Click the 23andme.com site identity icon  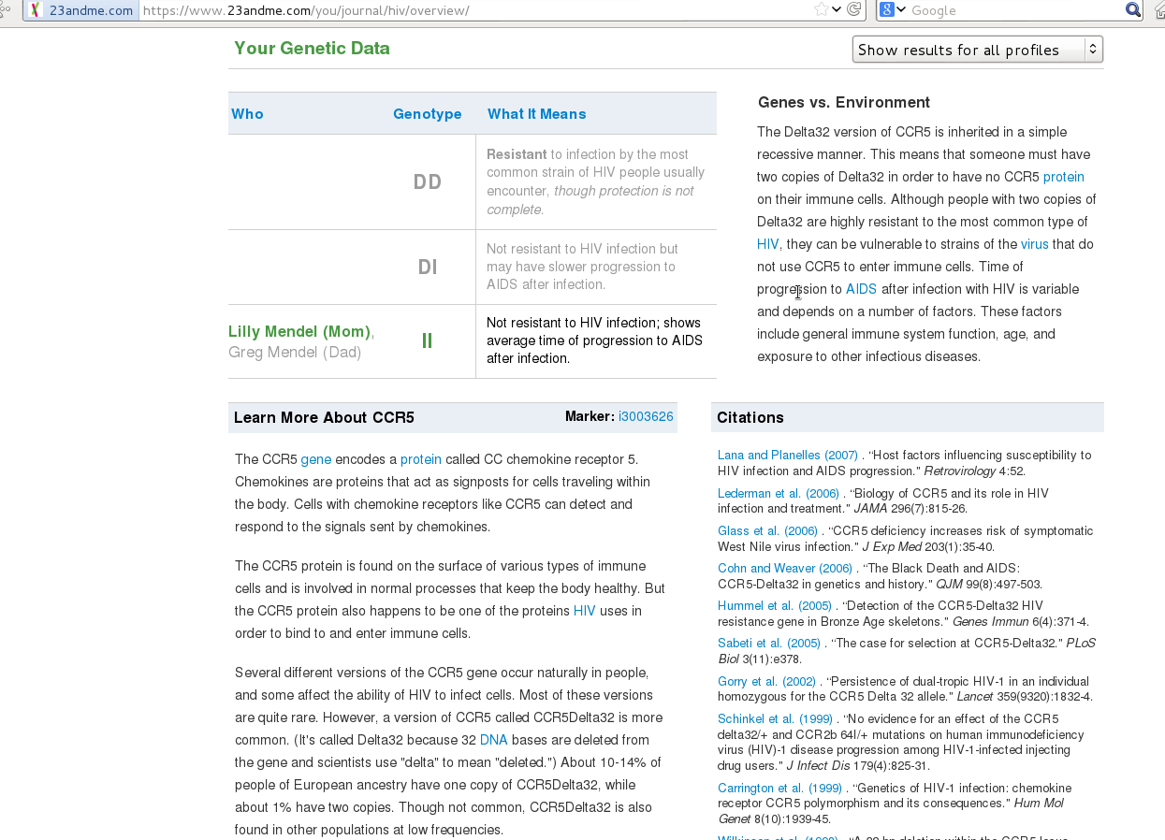pos(36,10)
